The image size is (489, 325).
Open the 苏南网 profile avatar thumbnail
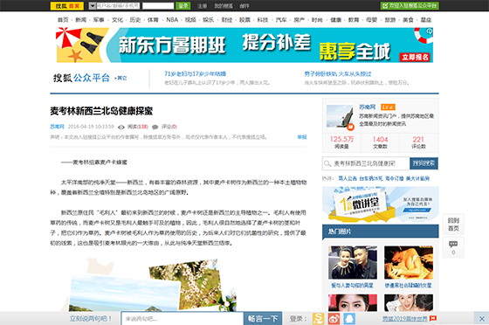340,116
